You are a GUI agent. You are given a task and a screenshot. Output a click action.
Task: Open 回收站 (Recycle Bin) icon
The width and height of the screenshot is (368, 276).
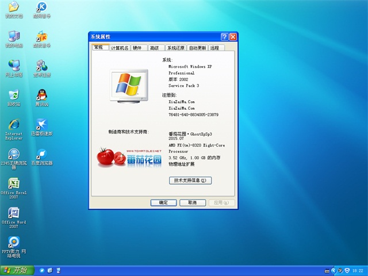(x=13, y=95)
